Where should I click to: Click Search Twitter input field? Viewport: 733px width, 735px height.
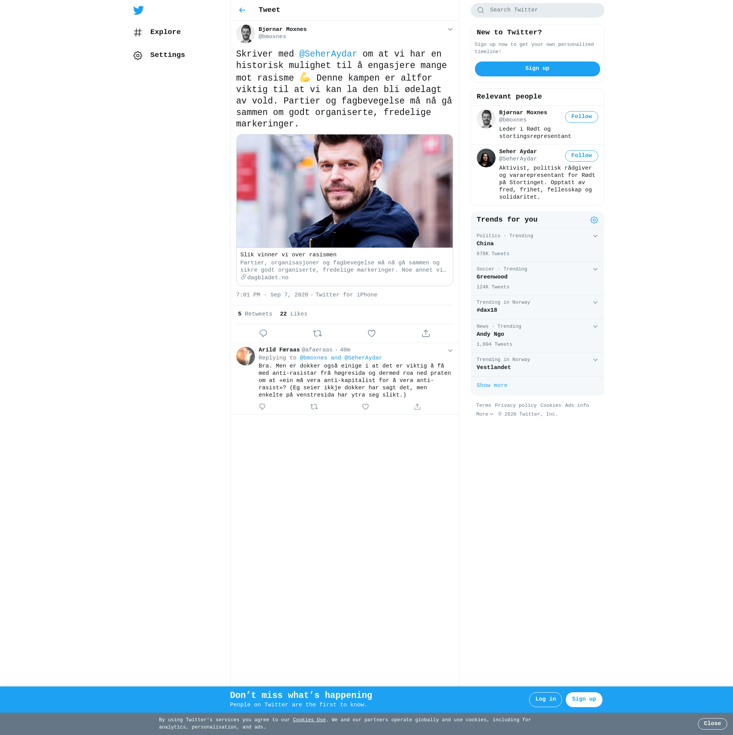(537, 10)
